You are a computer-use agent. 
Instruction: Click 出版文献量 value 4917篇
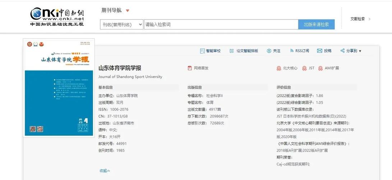coord(215,109)
